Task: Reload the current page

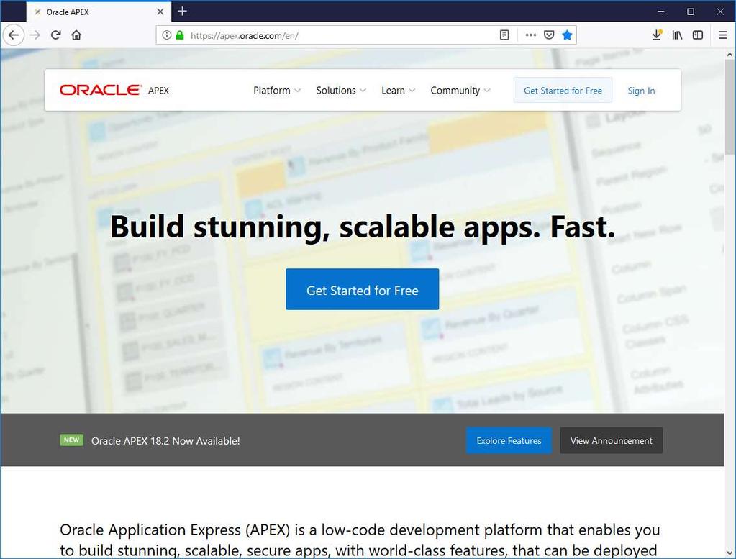Action: point(56,35)
